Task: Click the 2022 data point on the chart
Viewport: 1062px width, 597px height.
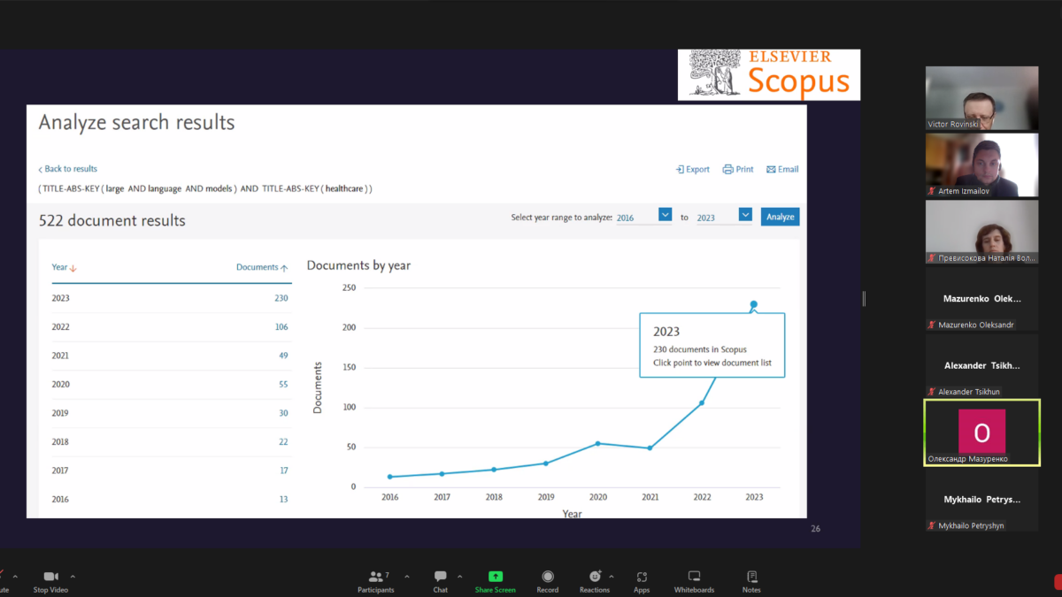Action: (x=702, y=402)
